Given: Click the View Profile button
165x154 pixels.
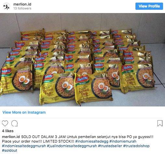Looking at the screenshot, I should pos(149,6).
